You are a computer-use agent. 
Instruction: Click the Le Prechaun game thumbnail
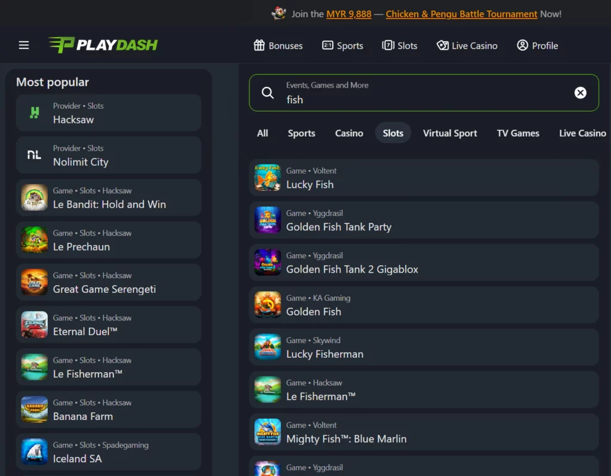34,240
